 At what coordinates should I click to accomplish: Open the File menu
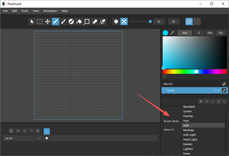[5, 11]
